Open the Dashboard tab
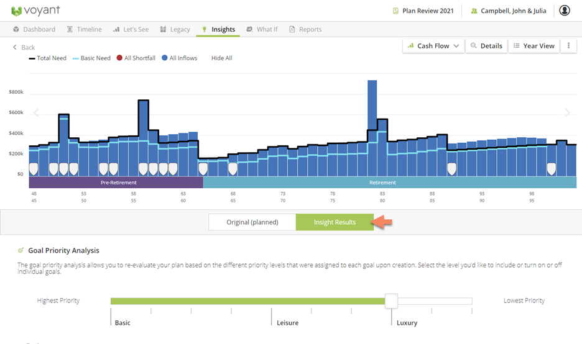Viewport: 582px width, 344px height. (34, 29)
